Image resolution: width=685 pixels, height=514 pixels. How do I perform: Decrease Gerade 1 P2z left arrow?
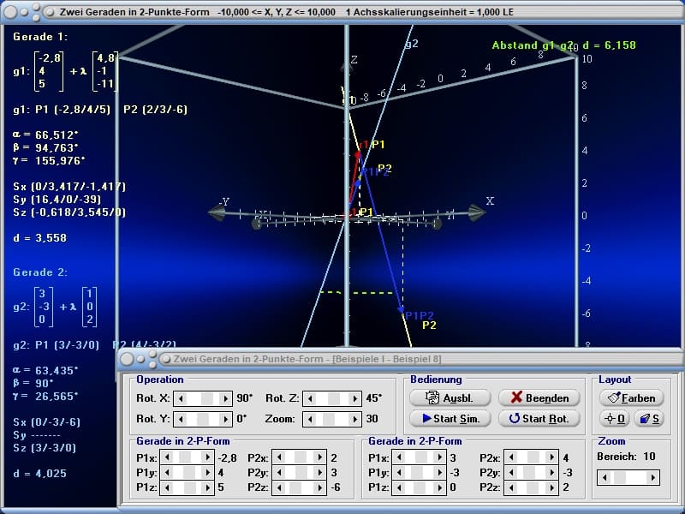[x=279, y=487]
